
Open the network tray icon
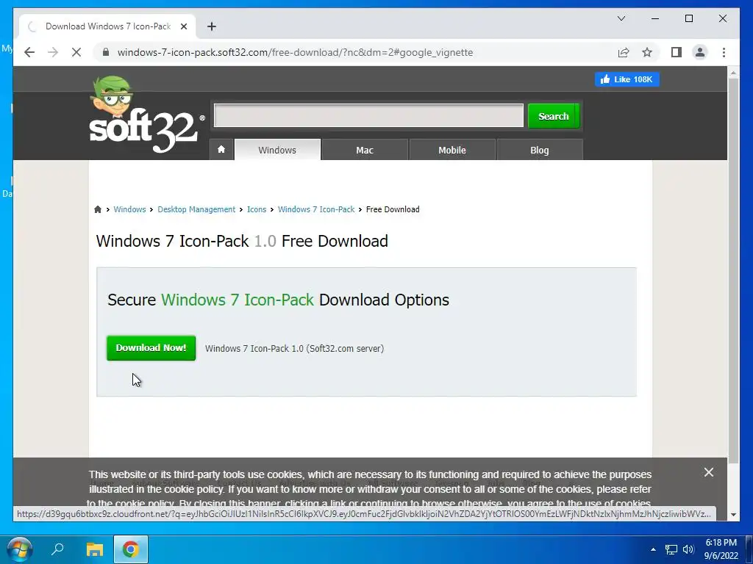click(671, 549)
